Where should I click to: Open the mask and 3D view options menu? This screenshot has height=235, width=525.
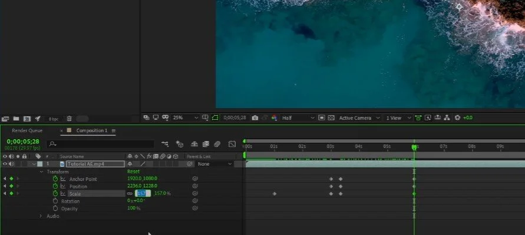[x=165, y=117]
